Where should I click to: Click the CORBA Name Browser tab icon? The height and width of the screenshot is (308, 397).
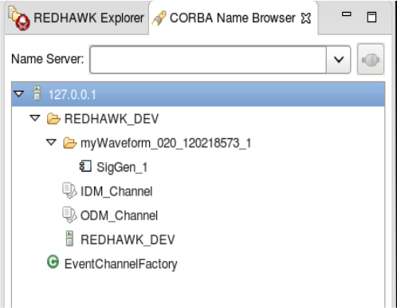click(x=159, y=18)
